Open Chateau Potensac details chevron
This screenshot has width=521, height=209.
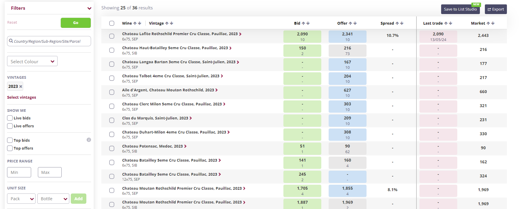pos(185,146)
